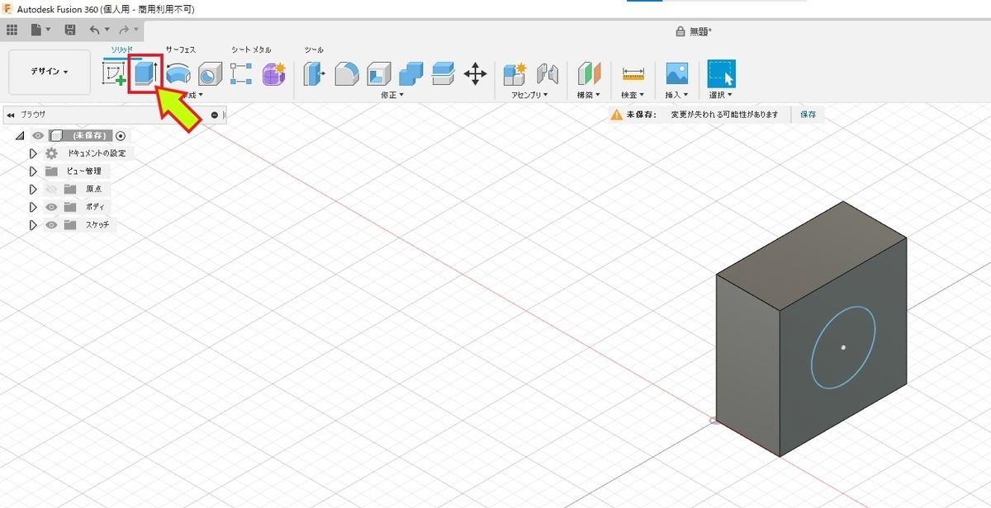This screenshot has height=508, width=991.
Task: Expand the スケッチ node
Action: [x=33, y=225]
